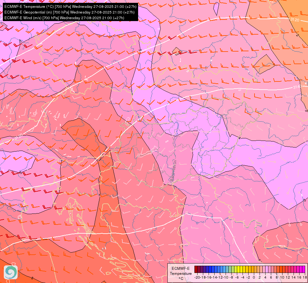
Task: Click legend value -16
Action: 209,277
